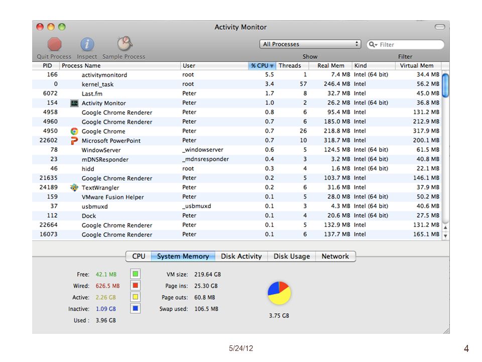The height and width of the screenshot is (362, 482).
Task: Sort by Threads column header
Action: coord(292,65)
